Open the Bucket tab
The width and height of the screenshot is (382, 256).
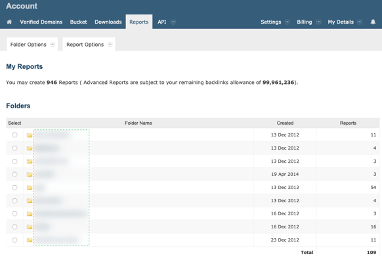point(79,22)
